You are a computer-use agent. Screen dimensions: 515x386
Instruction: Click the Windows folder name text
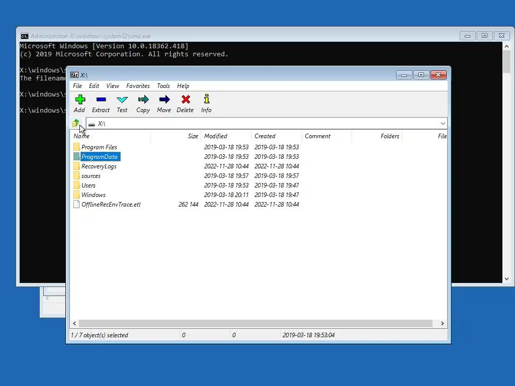(93, 195)
